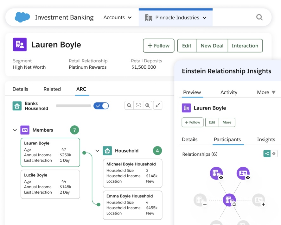Click the Banks Household green icon
Image resolution: width=281 pixels, height=225 pixels.
[17, 106]
